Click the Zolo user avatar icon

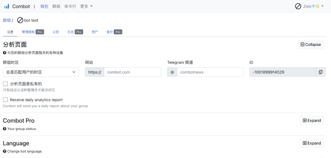point(298,6)
